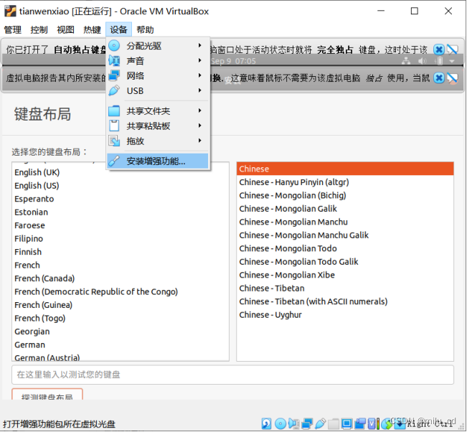
Task: Open the 帮助 menu
Action: coord(145,29)
